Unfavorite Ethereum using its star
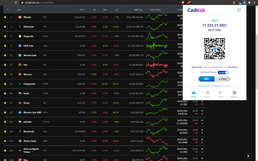This screenshot has height=161, width=258. click(x=5, y=27)
